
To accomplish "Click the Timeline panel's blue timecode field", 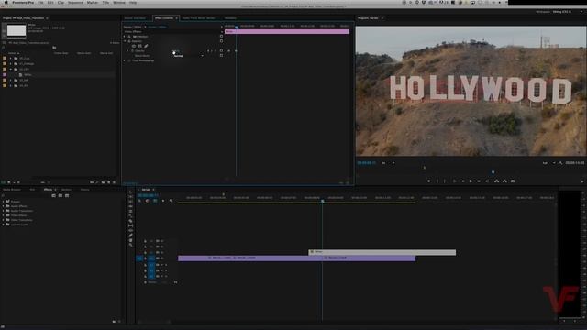I will point(148,195).
